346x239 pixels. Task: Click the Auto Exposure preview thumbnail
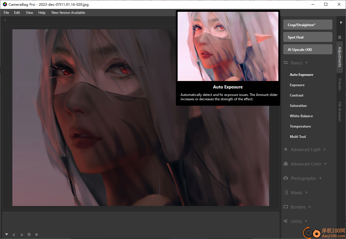228,46
